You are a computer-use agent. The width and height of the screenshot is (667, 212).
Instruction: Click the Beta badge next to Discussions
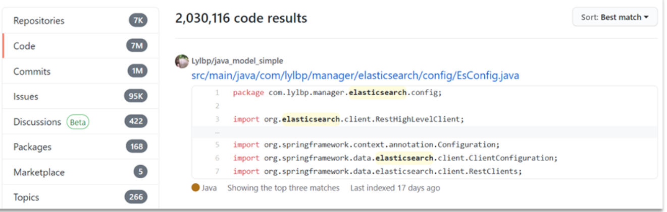(78, 122)
